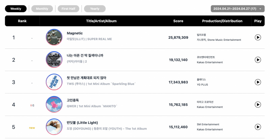Play the rank 2 (여자)아이들 song
This screenshot has width=270, height=140.
pyautogui.click(x=258, y=60)
